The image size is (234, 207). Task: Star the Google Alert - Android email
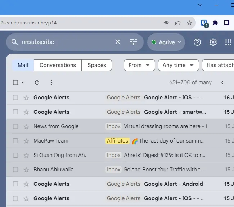click(26, 184)
